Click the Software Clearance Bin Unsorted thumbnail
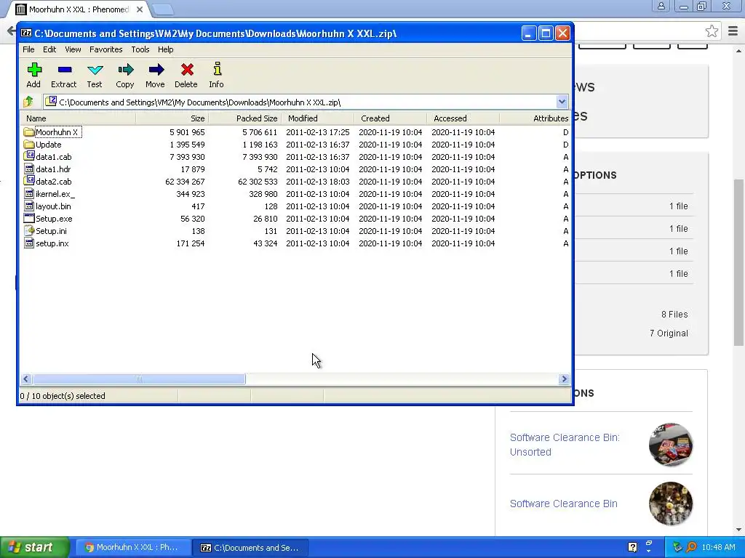The width and height of the screenshot is (745, 558). pos(670,445)
